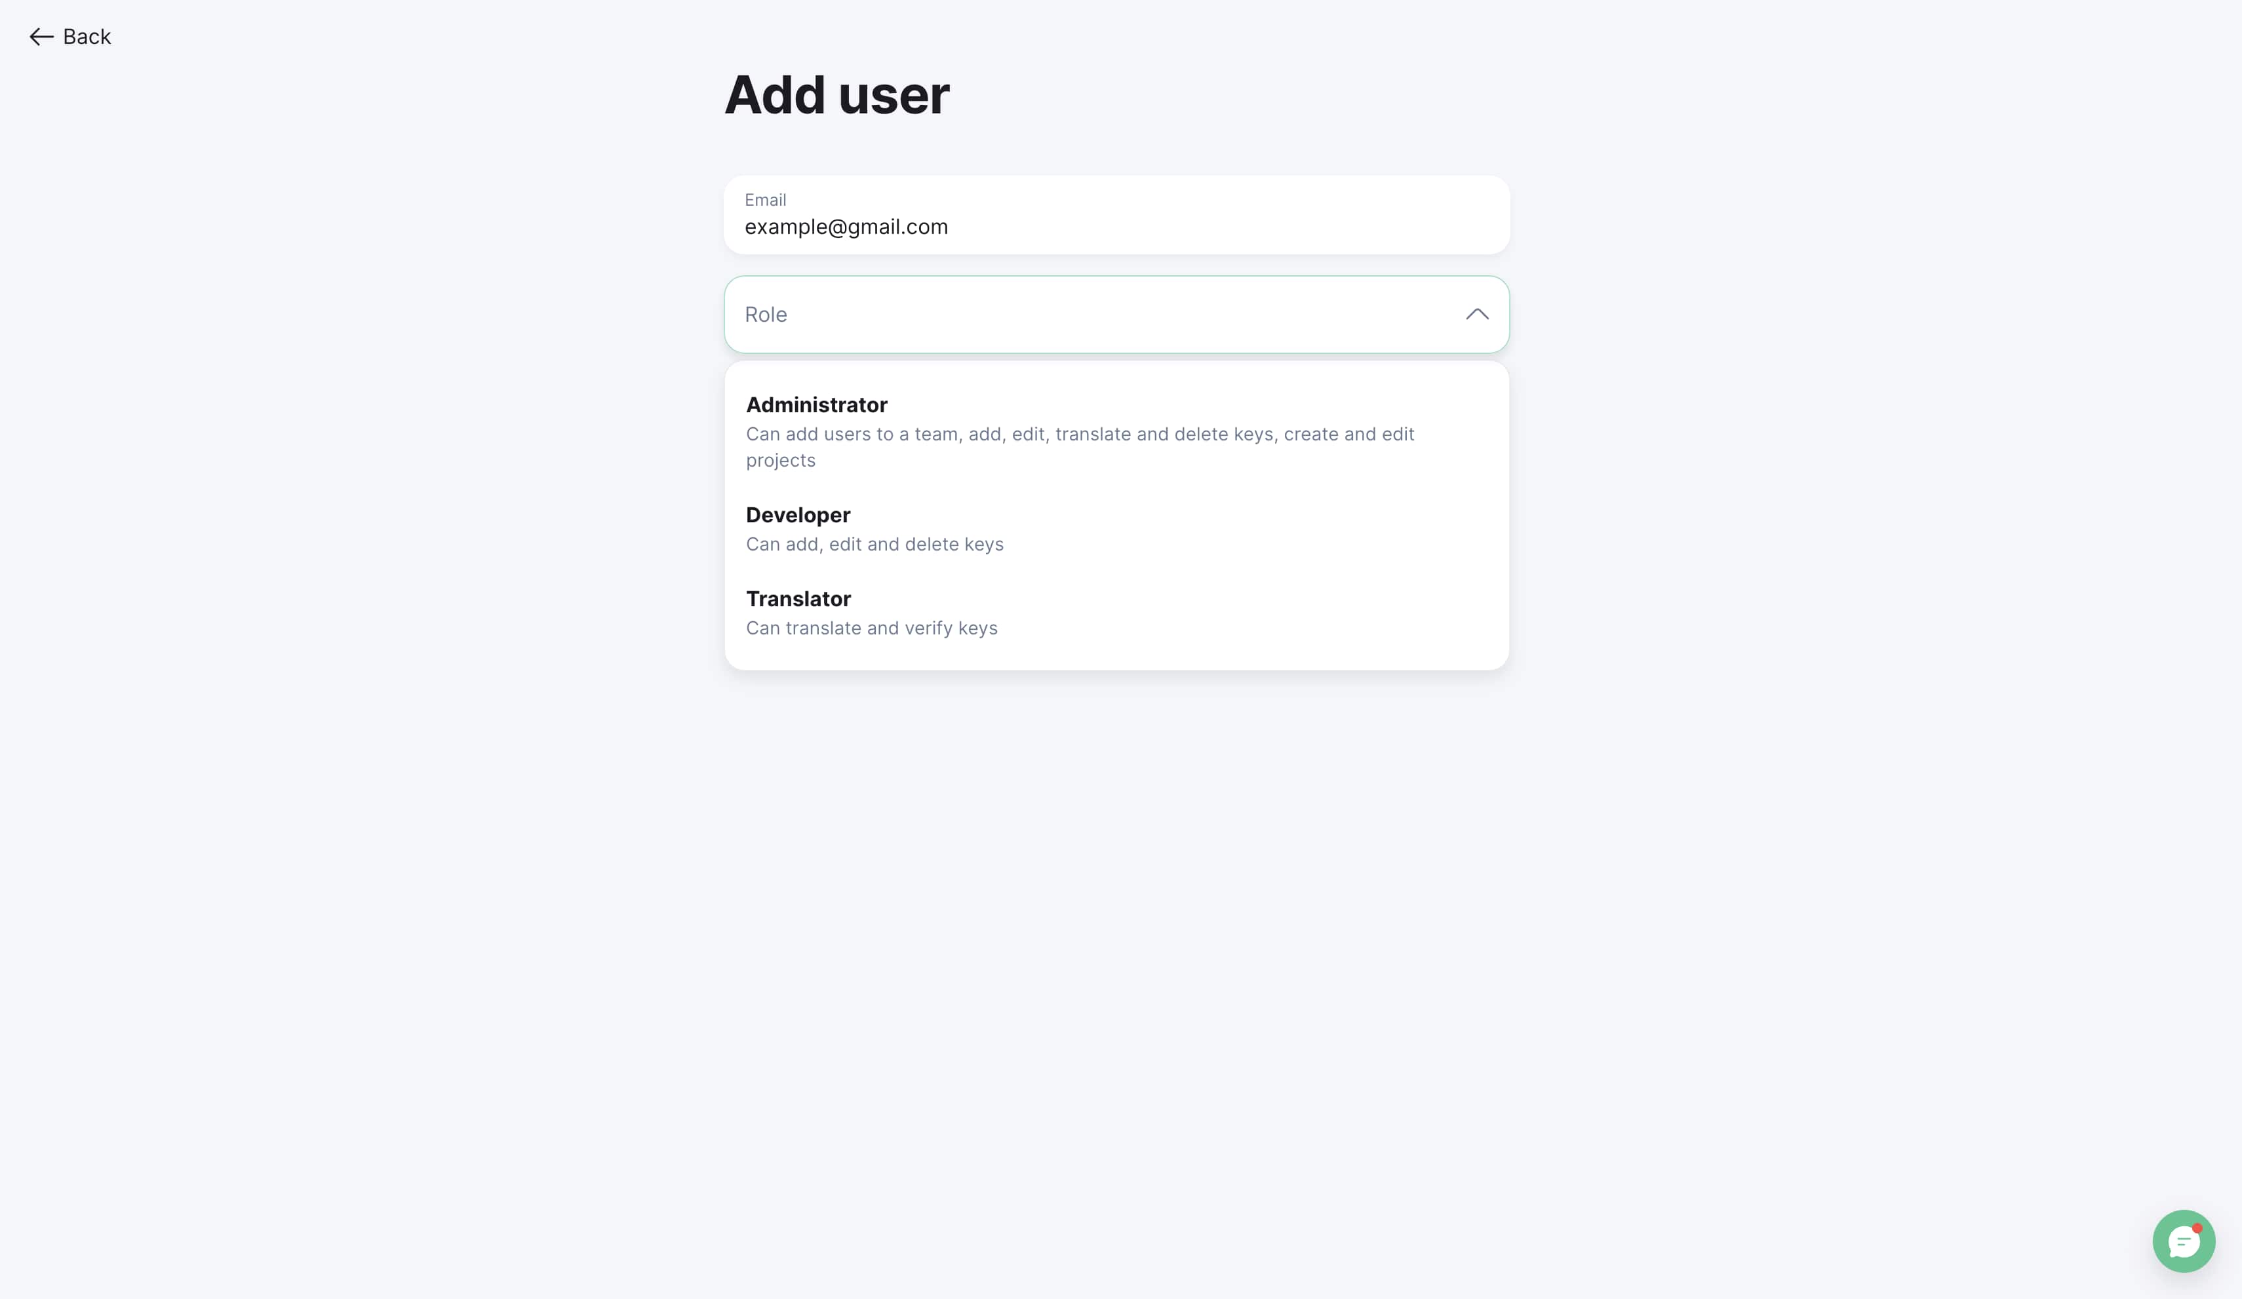The width and height of the screenshot is (2242, 1299).
Task: Select the Translator role
Action: click(1116, 613)
